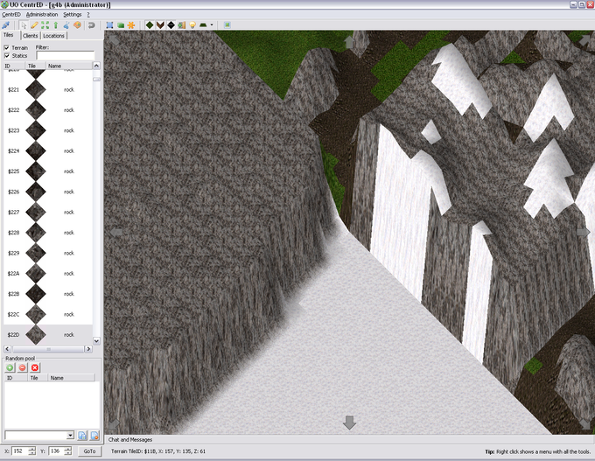The height and width of the screenshot is (461, 595).
Task: Switch to the Locations tab
Action: (x=54, y=36)
